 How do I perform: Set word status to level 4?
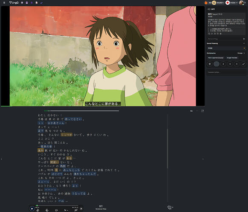[x=236, y=64]
